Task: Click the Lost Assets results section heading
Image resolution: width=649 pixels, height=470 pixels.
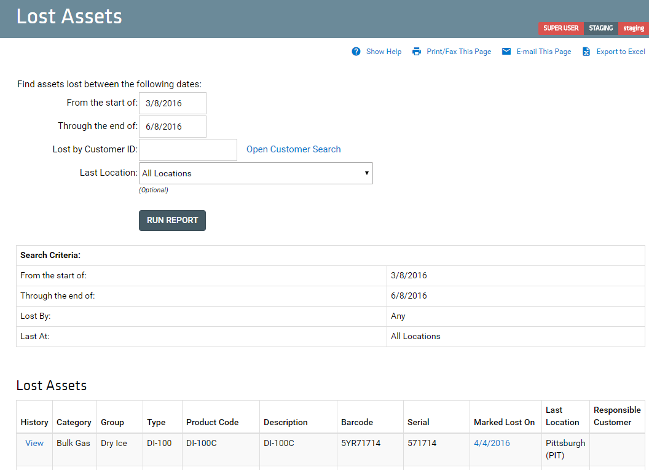Action: (52, 386)
